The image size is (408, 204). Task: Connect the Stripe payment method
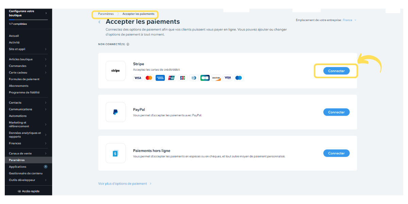click(x=336, y=71)
